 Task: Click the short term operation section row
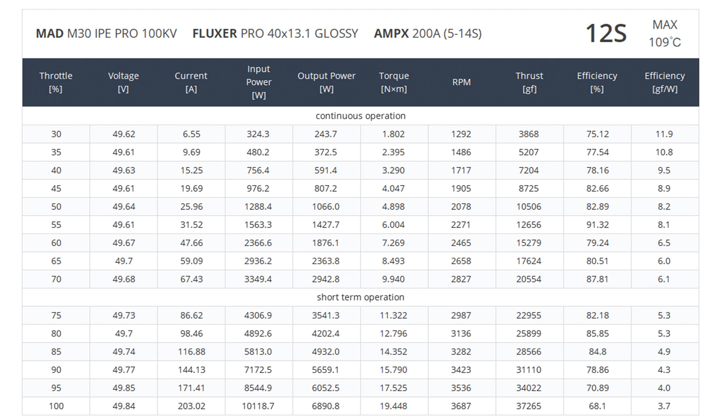pyautogui.click(x=360, y=297)
